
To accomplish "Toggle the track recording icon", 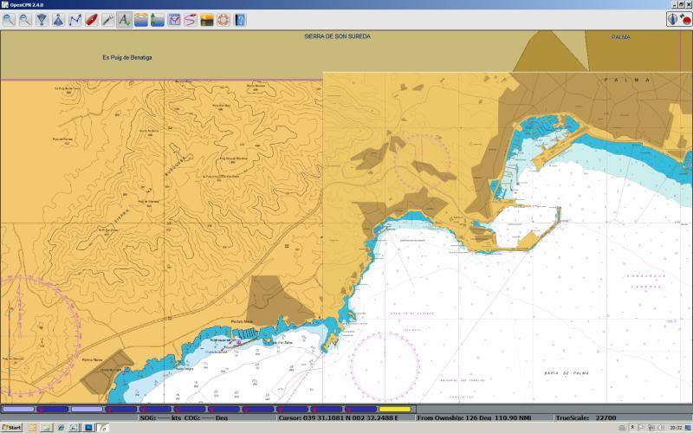I will tap(191, 19).
